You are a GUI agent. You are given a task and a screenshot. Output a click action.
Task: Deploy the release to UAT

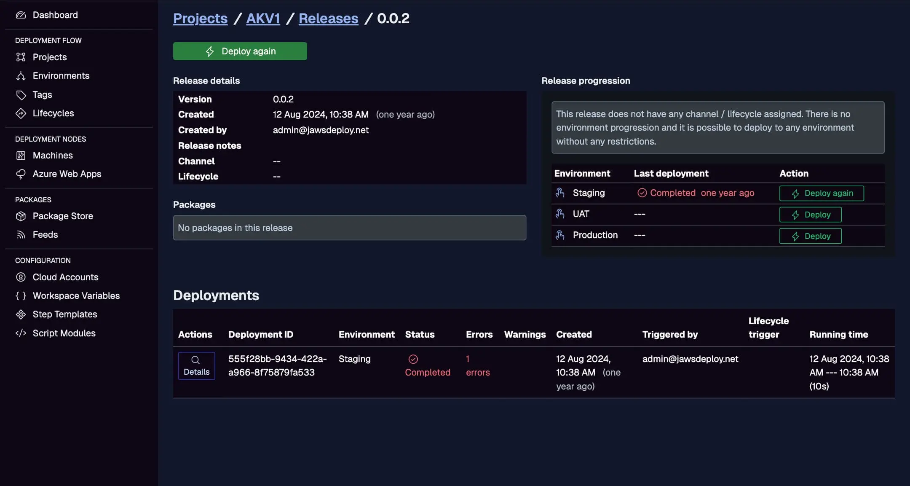point(810,214)
